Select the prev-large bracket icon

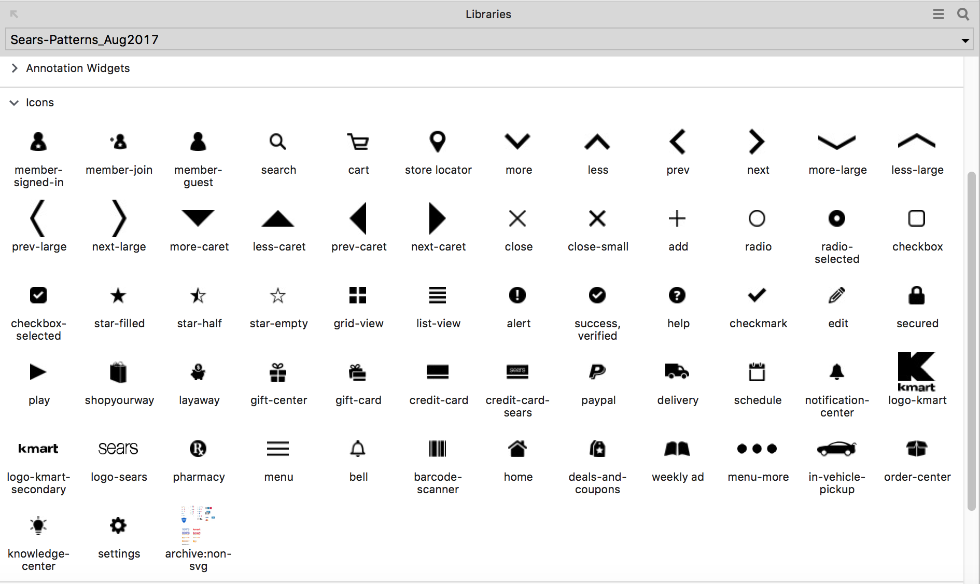pos(38,218)
